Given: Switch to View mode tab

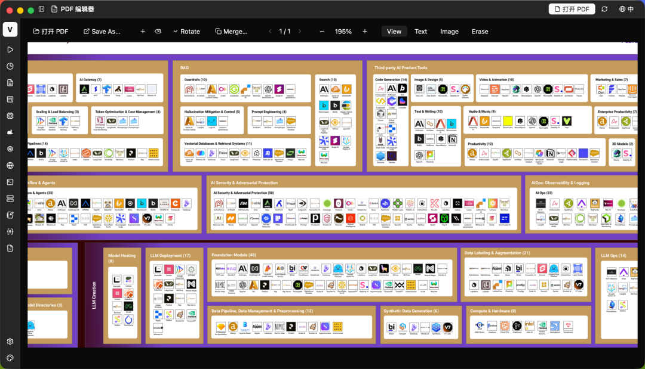Looking at the screenshot, I should coord(394,31).
